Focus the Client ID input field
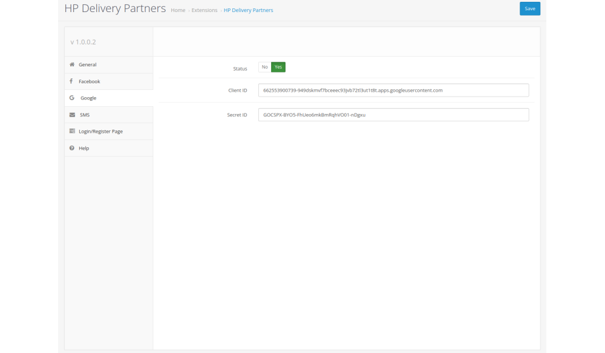Image resolution: width=605 pixels, height=353 pixels. point(393,90)
